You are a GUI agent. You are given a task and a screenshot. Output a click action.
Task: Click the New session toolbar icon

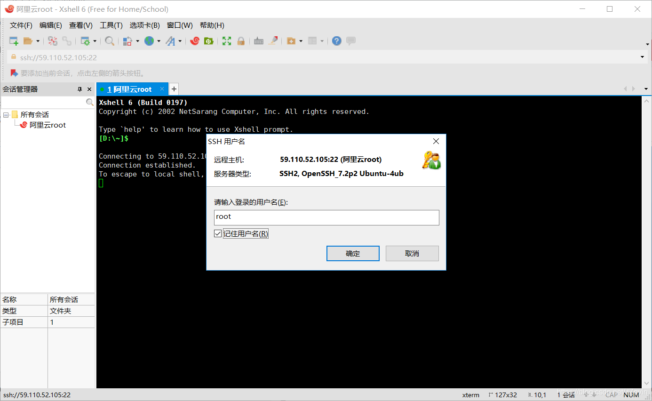(x=14, y=41)
